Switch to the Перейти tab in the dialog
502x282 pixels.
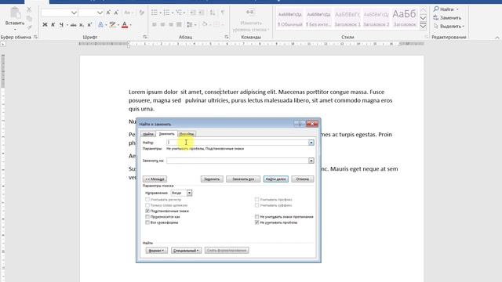187,134
